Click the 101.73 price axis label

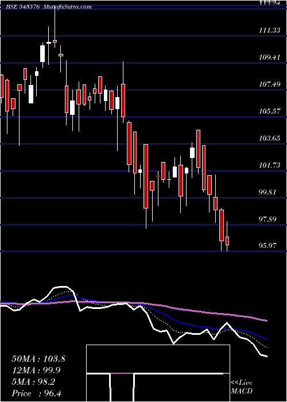point(270,165)
